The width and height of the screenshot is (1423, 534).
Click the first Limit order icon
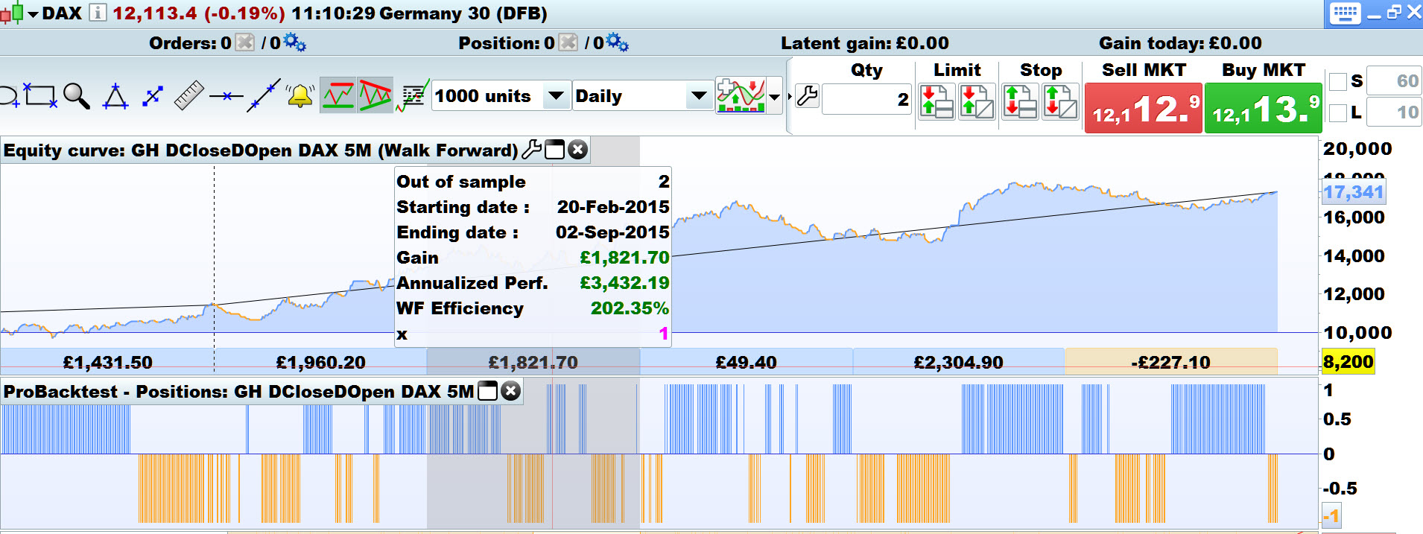coord(936,101)
